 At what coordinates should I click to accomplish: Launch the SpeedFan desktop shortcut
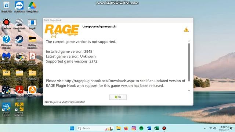[x=6, y=91]
